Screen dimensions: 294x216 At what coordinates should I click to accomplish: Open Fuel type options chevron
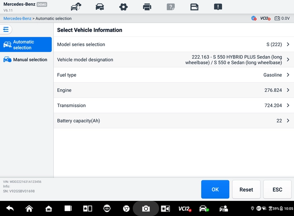(x=288, y=75)
